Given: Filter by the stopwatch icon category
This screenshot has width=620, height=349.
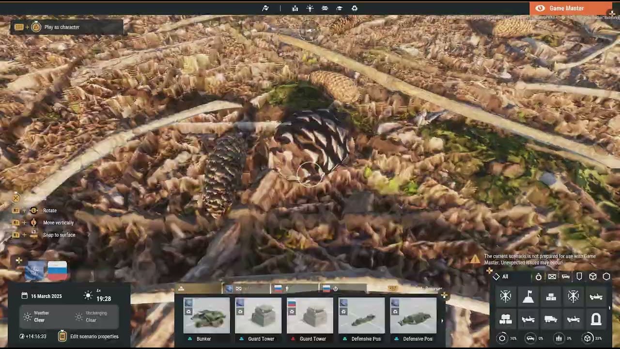Looking at the screenshot, I should (x=539, y=277).
